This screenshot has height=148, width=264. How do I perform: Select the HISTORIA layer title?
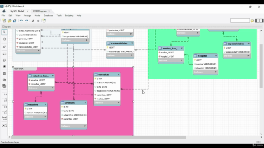click(19, 69)
